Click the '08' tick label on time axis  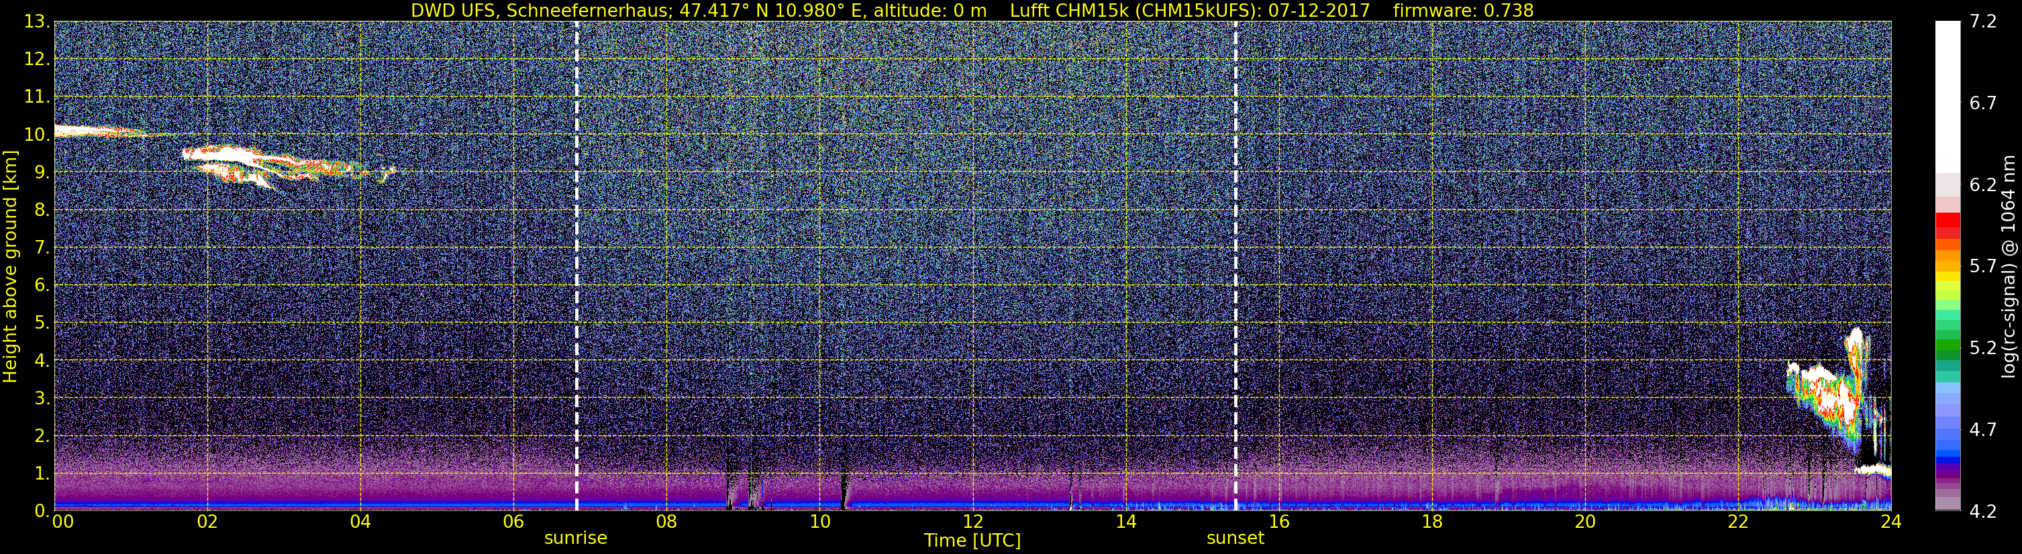[x=666, y=521]
